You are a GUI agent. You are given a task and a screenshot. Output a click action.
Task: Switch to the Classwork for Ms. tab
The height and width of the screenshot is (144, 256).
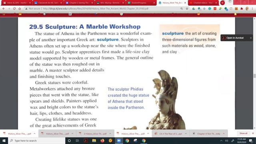[x=48, y=3]
